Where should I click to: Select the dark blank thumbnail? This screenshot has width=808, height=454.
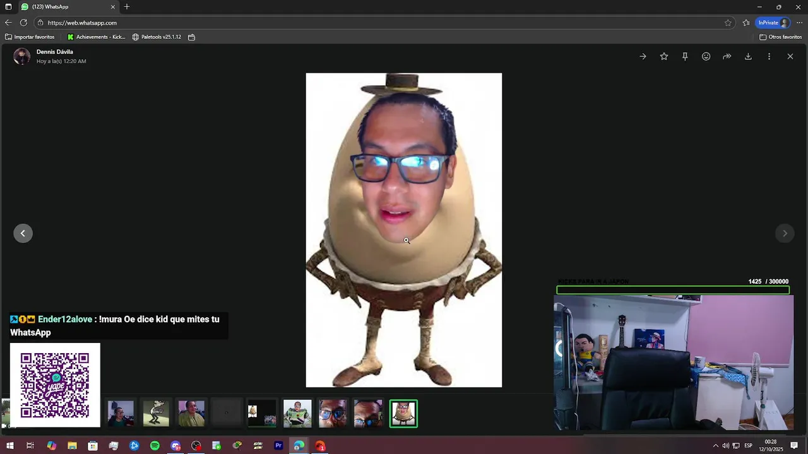click(x=227, y=414)
